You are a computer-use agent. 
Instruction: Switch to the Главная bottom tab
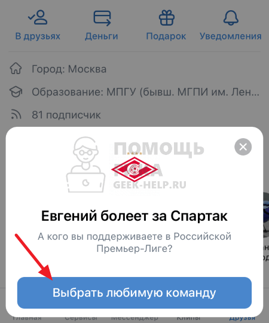pos(27,318)
